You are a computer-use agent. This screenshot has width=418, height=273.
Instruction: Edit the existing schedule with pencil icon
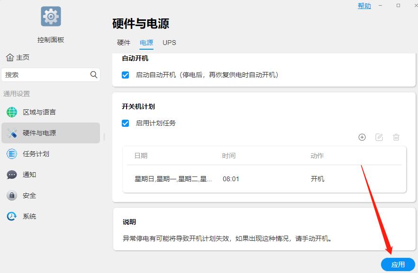click(379, 137)
